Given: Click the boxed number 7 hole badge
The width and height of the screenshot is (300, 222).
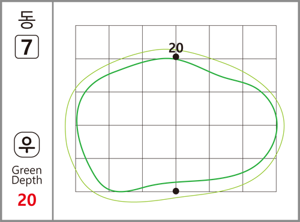Looking at the screenshot, I should click(x=27, y=47).
